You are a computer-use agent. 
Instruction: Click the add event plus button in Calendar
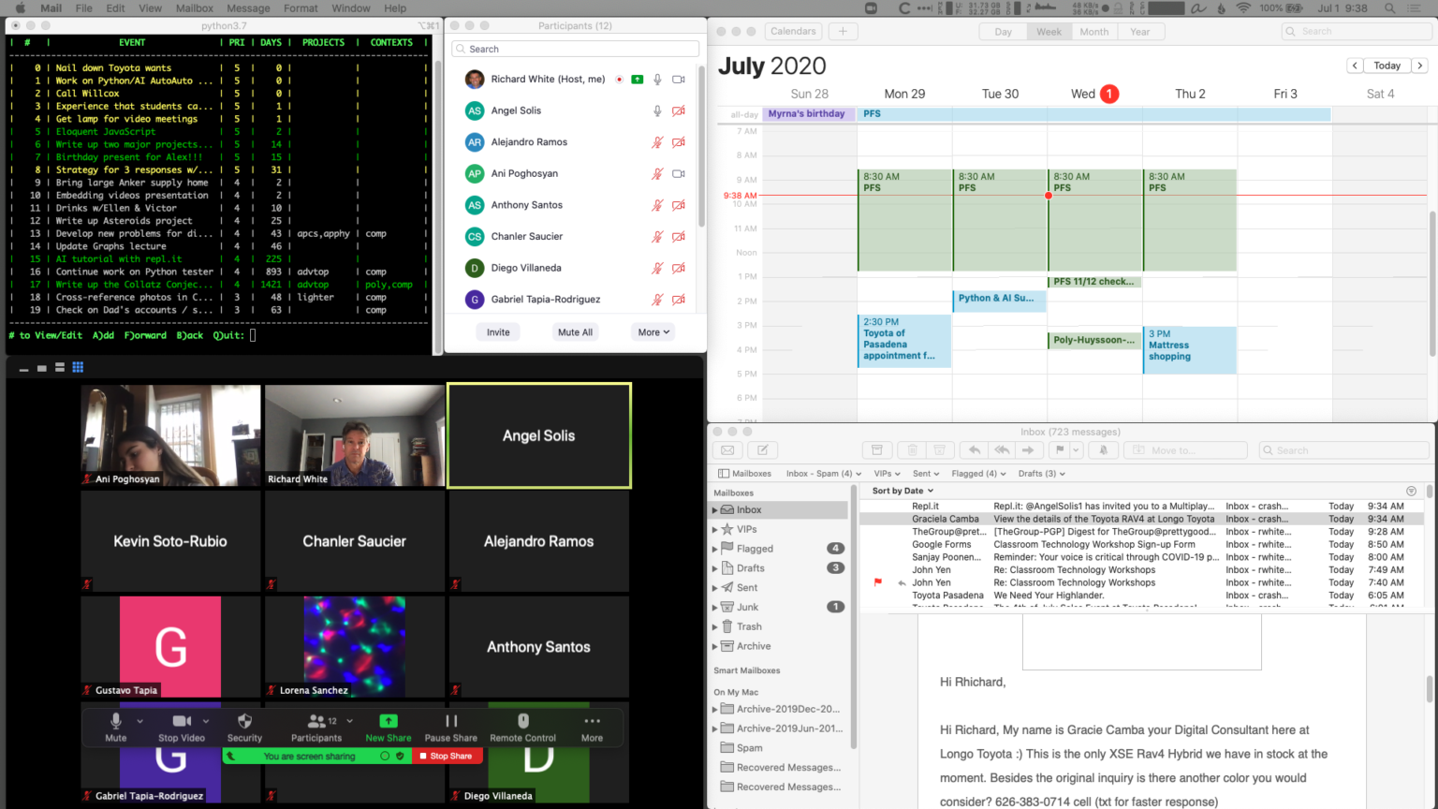pos(842,32)
